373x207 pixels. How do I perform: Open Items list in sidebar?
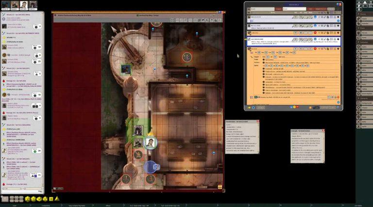tap(364, 65)
